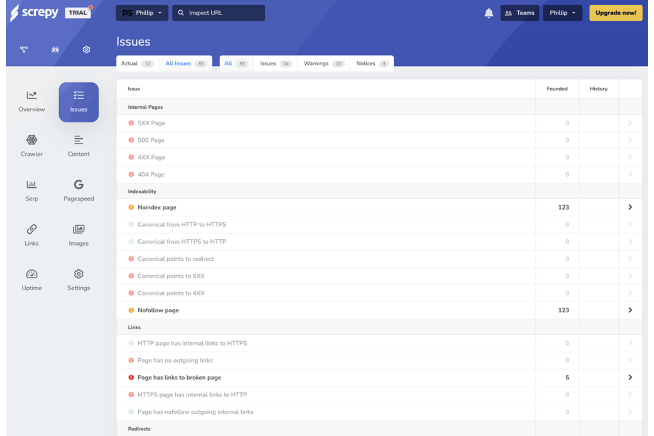Open the Overview section
The height and width of the screenshot is (436, 654).
31,102
